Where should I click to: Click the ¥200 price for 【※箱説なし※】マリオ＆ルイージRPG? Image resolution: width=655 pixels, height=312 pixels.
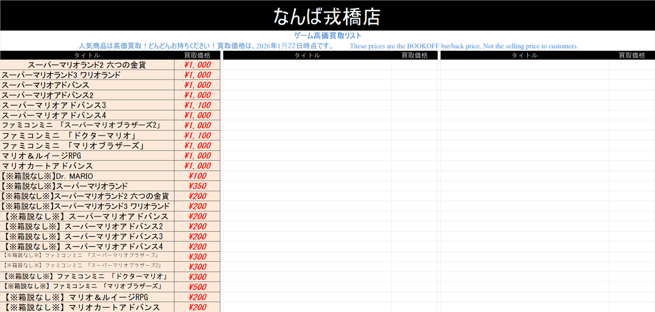(197, 297)
